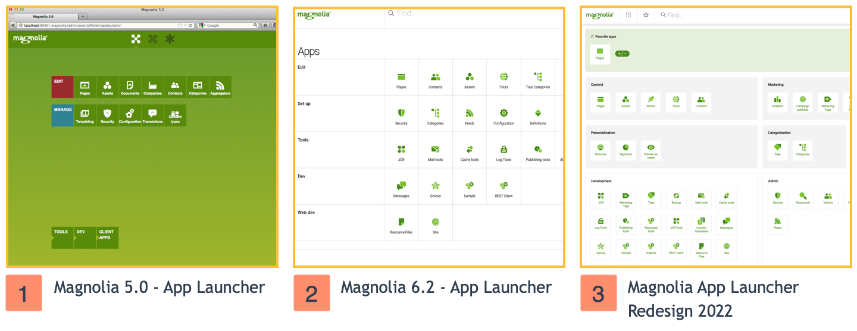Open the Documents app in Magnolia 5.0
857x331 pixels.
click(130, 87)
